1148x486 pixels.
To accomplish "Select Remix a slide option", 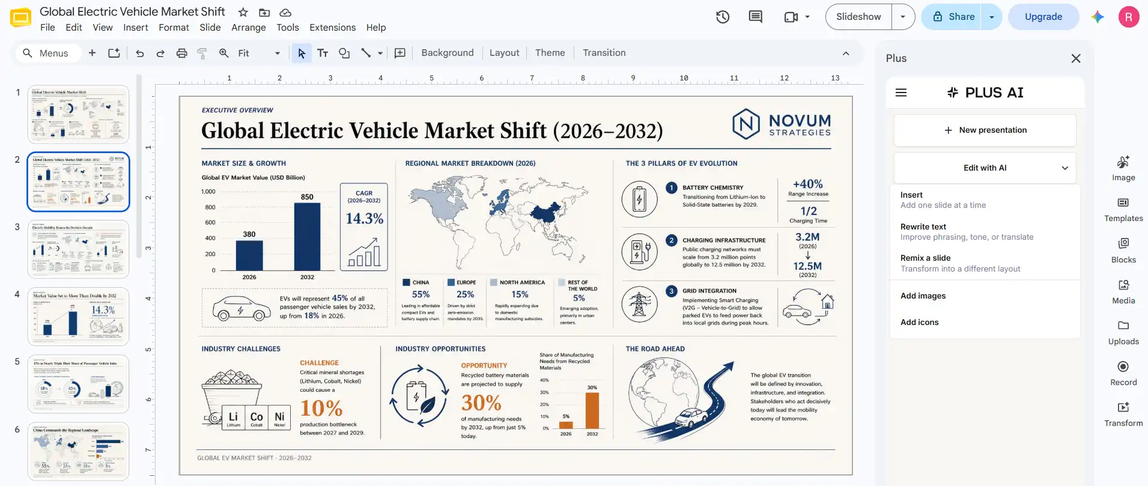I will point(985,263).
